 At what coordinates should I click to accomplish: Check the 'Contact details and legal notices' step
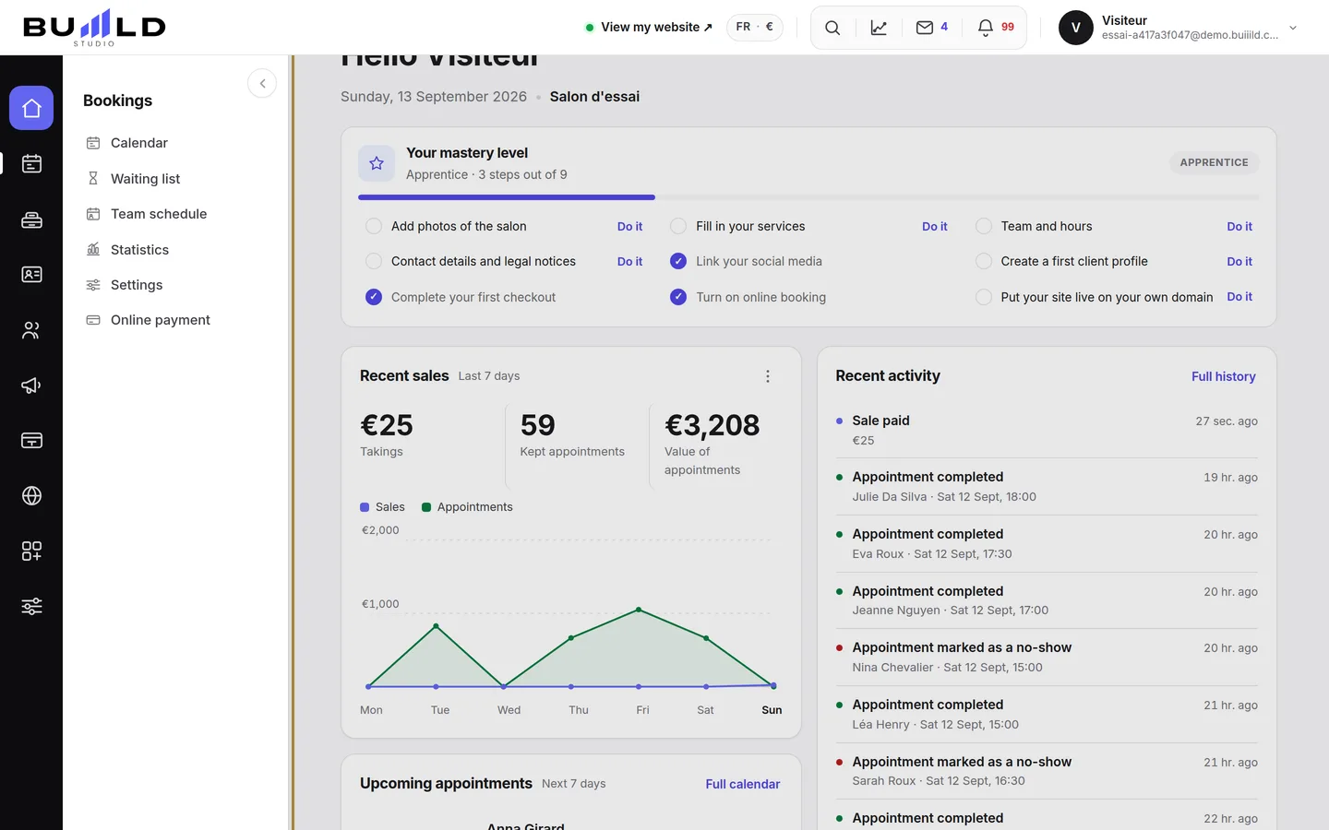(374, 261)
